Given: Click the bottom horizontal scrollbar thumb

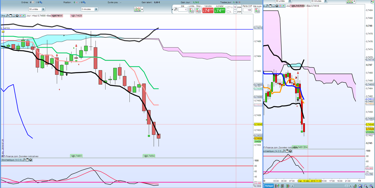Looking at the screenshot, I should coord(347,186).
